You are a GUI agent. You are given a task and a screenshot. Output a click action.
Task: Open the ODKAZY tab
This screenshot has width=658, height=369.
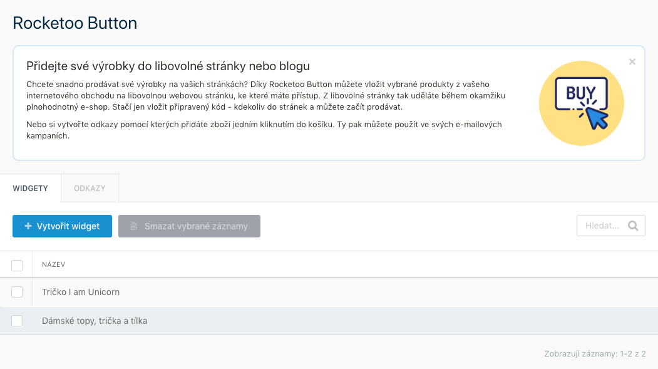click(90, 188)
